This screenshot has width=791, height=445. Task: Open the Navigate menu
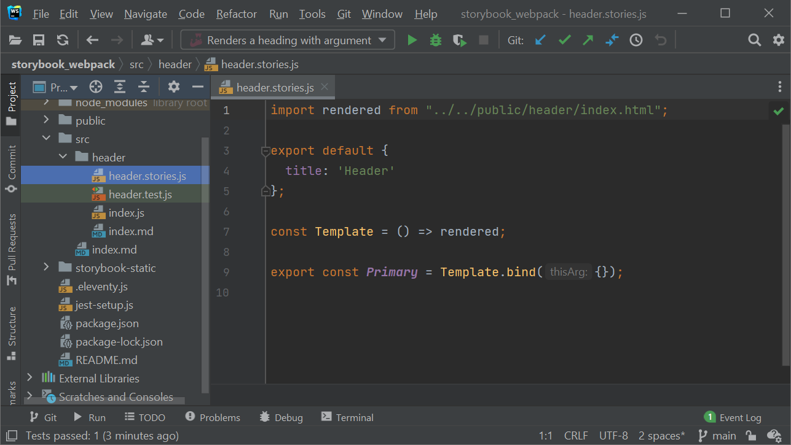pyautogui.click(x=146, y=14)
